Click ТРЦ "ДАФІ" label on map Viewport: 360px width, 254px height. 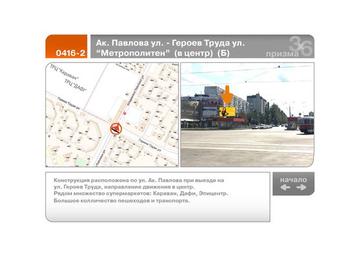coord(75,85)
